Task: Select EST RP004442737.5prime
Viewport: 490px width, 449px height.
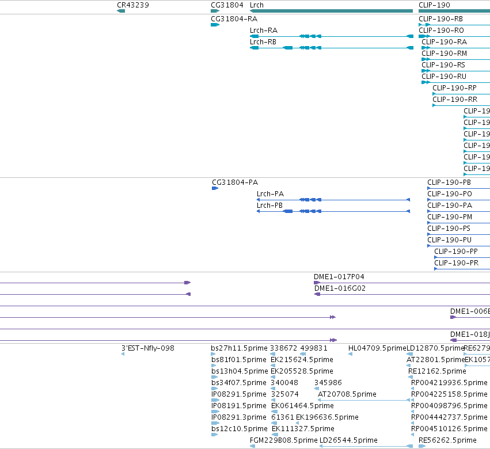Action: pos(449,418)
